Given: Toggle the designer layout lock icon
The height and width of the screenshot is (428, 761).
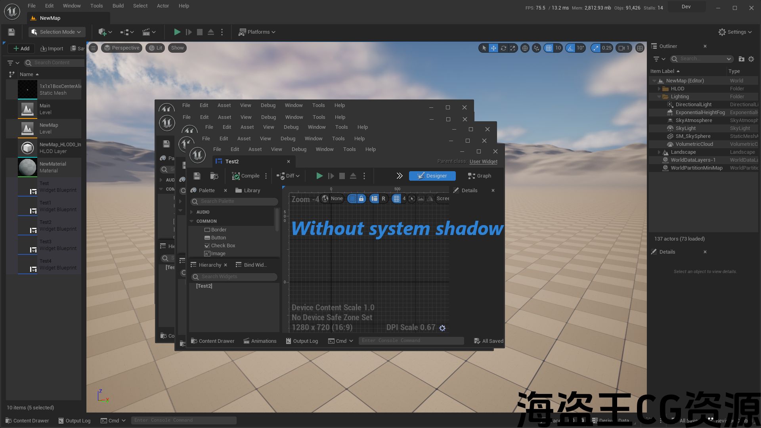Looking at the screenshot, I should (x=361, y=199).
